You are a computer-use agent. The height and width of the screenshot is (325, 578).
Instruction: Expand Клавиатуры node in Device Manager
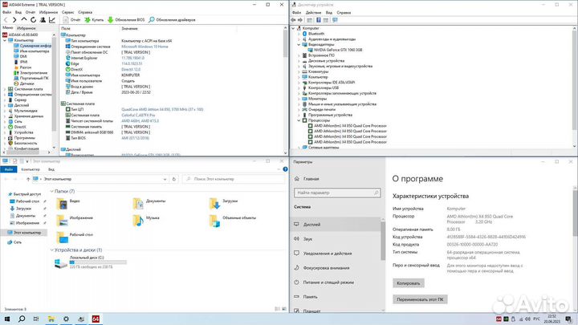299,72
